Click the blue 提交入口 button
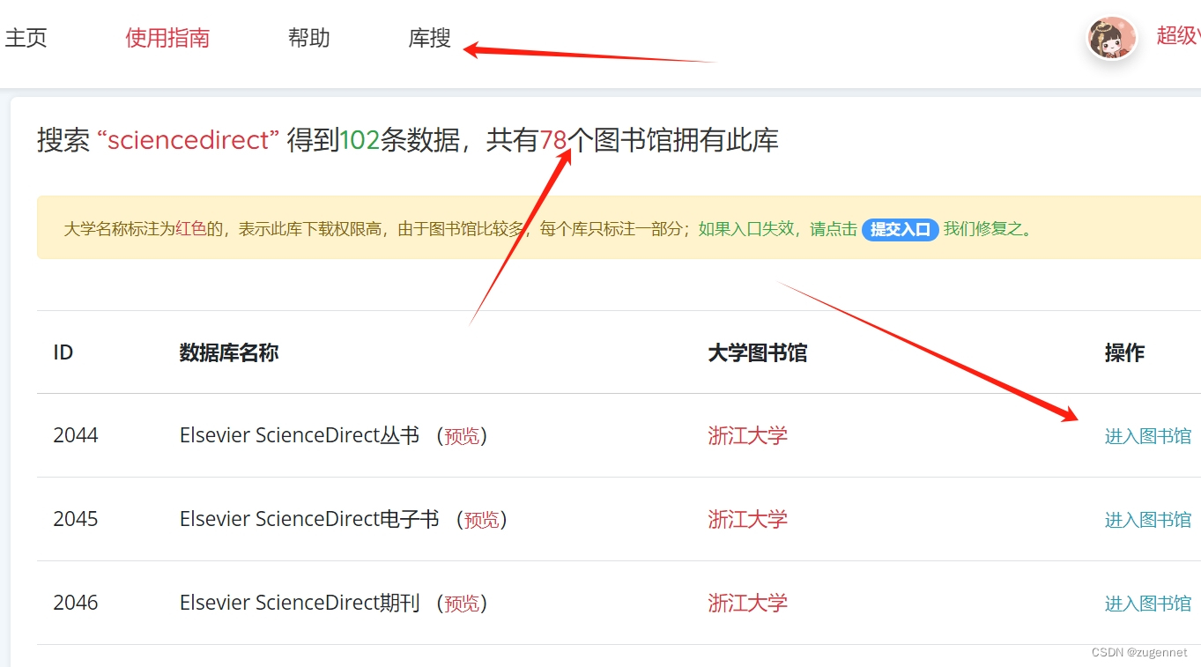This screenshot has width=1201, height=667. click(900, 229)
